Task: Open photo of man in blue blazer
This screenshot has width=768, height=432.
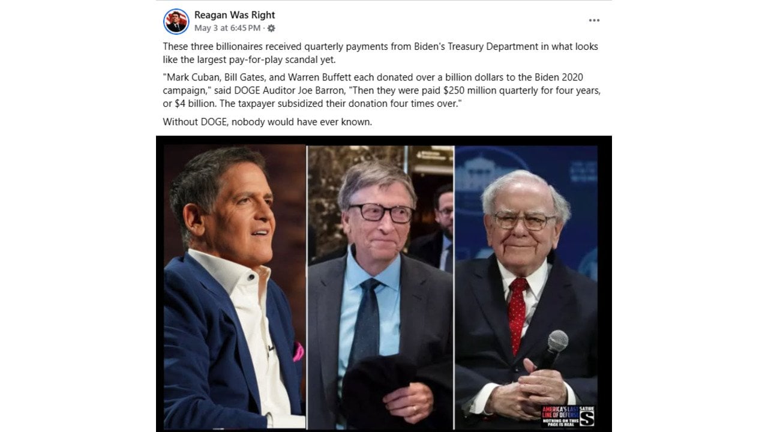Action: pyautogui.click(x=235, y=286)
